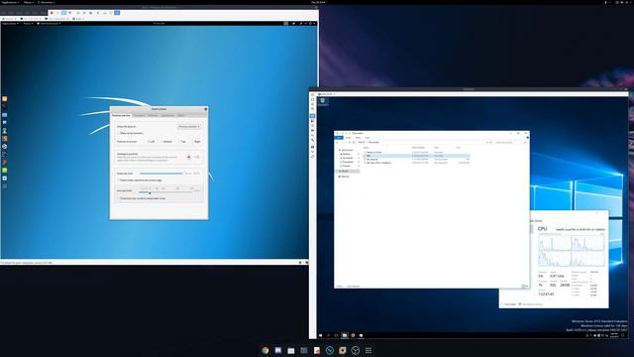The height and width of the screenshot is (357, 634).
Task: Enable Show on all monitors checkbox
Action: click(130, 133)
